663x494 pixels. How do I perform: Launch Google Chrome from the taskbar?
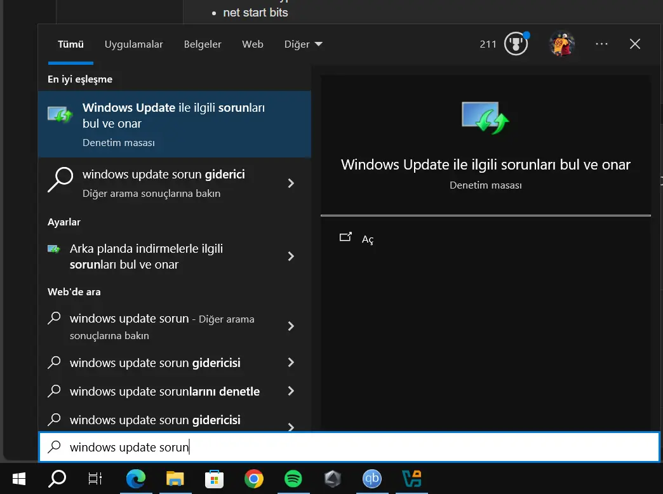click(253, 478)
